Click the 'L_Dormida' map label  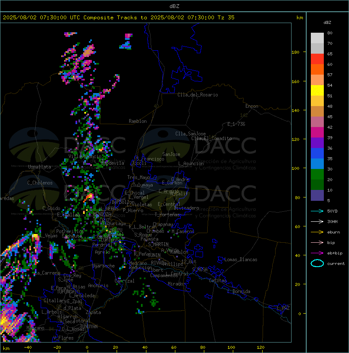pyautogui.click(x=239, y=291)
